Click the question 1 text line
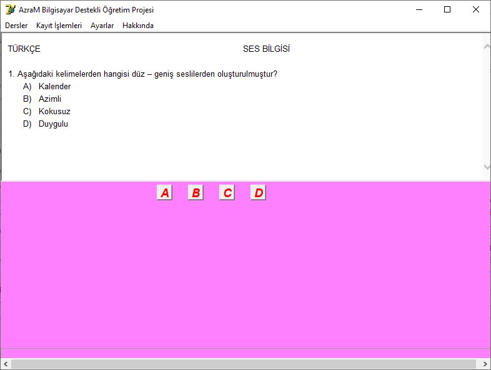491x370 pixels. (x=143, y=74)
